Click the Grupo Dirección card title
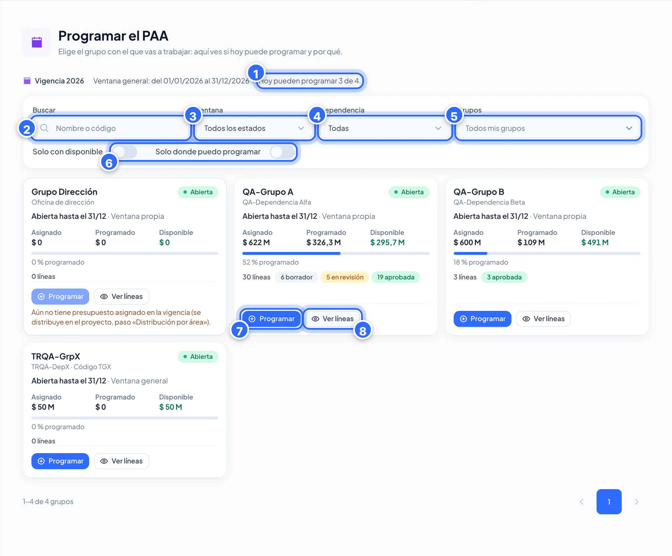 click(x=64, y=192)
